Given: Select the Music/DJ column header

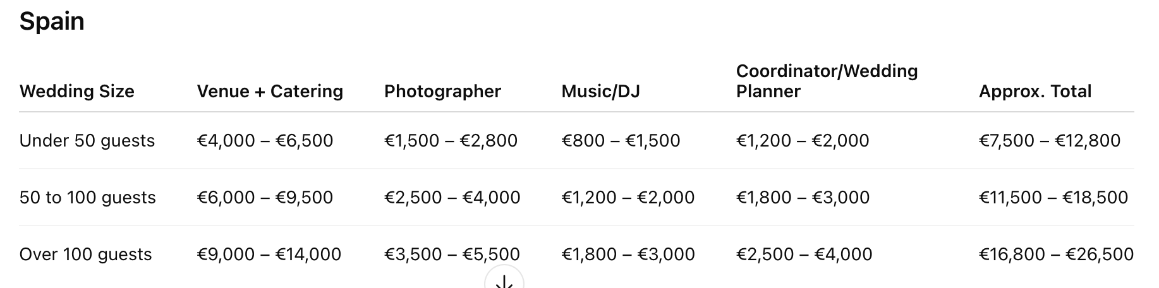Looking at the screenshot, I should pyautogui.click(x=600, y=92).
